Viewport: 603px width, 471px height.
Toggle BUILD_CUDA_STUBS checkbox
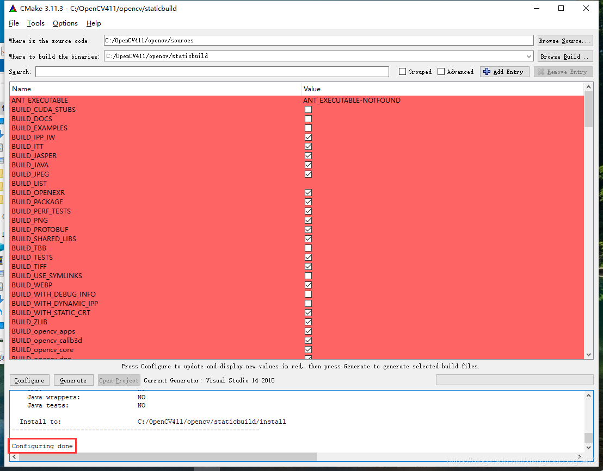click(308, 109)
